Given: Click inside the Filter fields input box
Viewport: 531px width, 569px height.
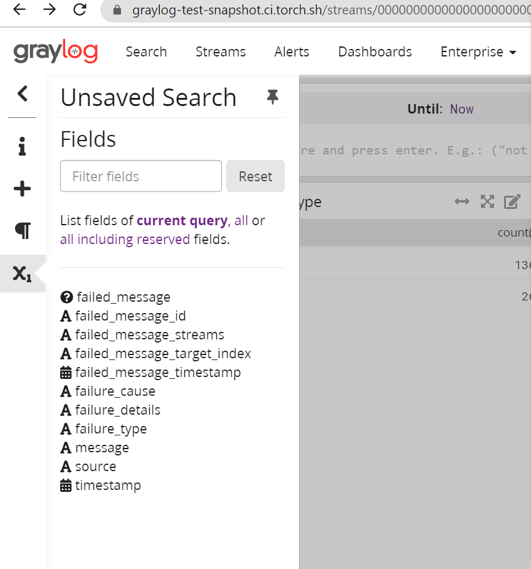Looking at the screenshot, I should [x=140, y=176].
